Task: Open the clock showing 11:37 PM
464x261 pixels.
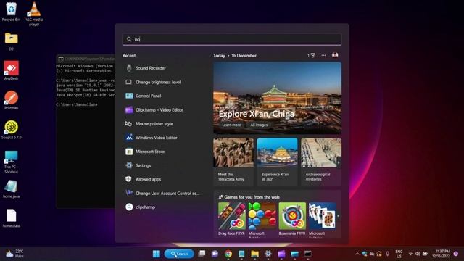Action: point(441,254)
